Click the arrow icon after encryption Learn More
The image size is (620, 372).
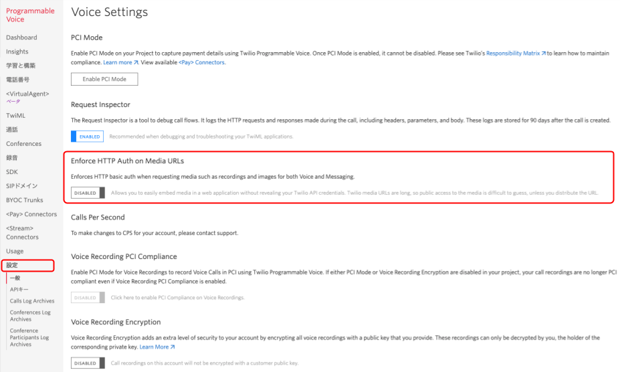pyautogui.click(x=173, y=347)
